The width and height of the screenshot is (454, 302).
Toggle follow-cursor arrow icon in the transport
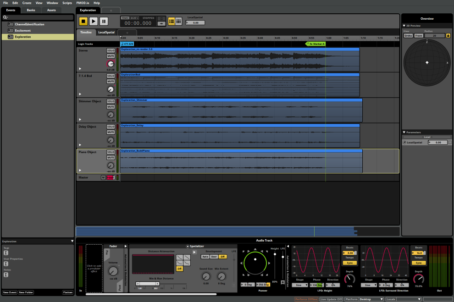point(161,24)
